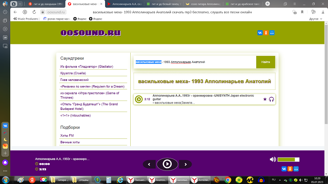
Task: Open 'Music Producers' bookmark
Action: point(26,19)
